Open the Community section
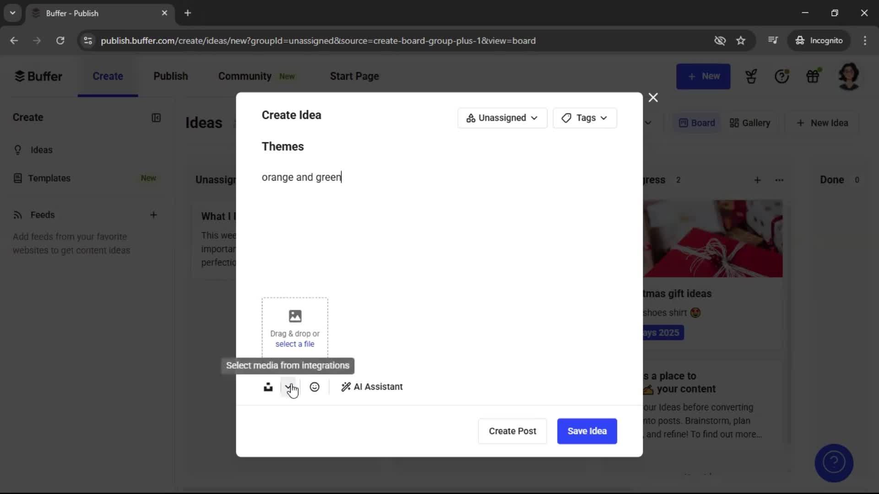Image resolution: width=879 pixels, height=494 pixels. click(244, 76)
